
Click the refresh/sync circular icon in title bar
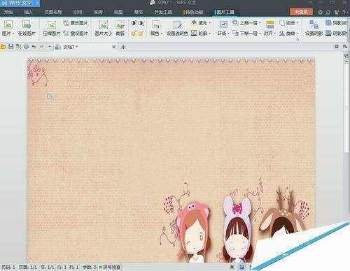click(x=328, y=12)
